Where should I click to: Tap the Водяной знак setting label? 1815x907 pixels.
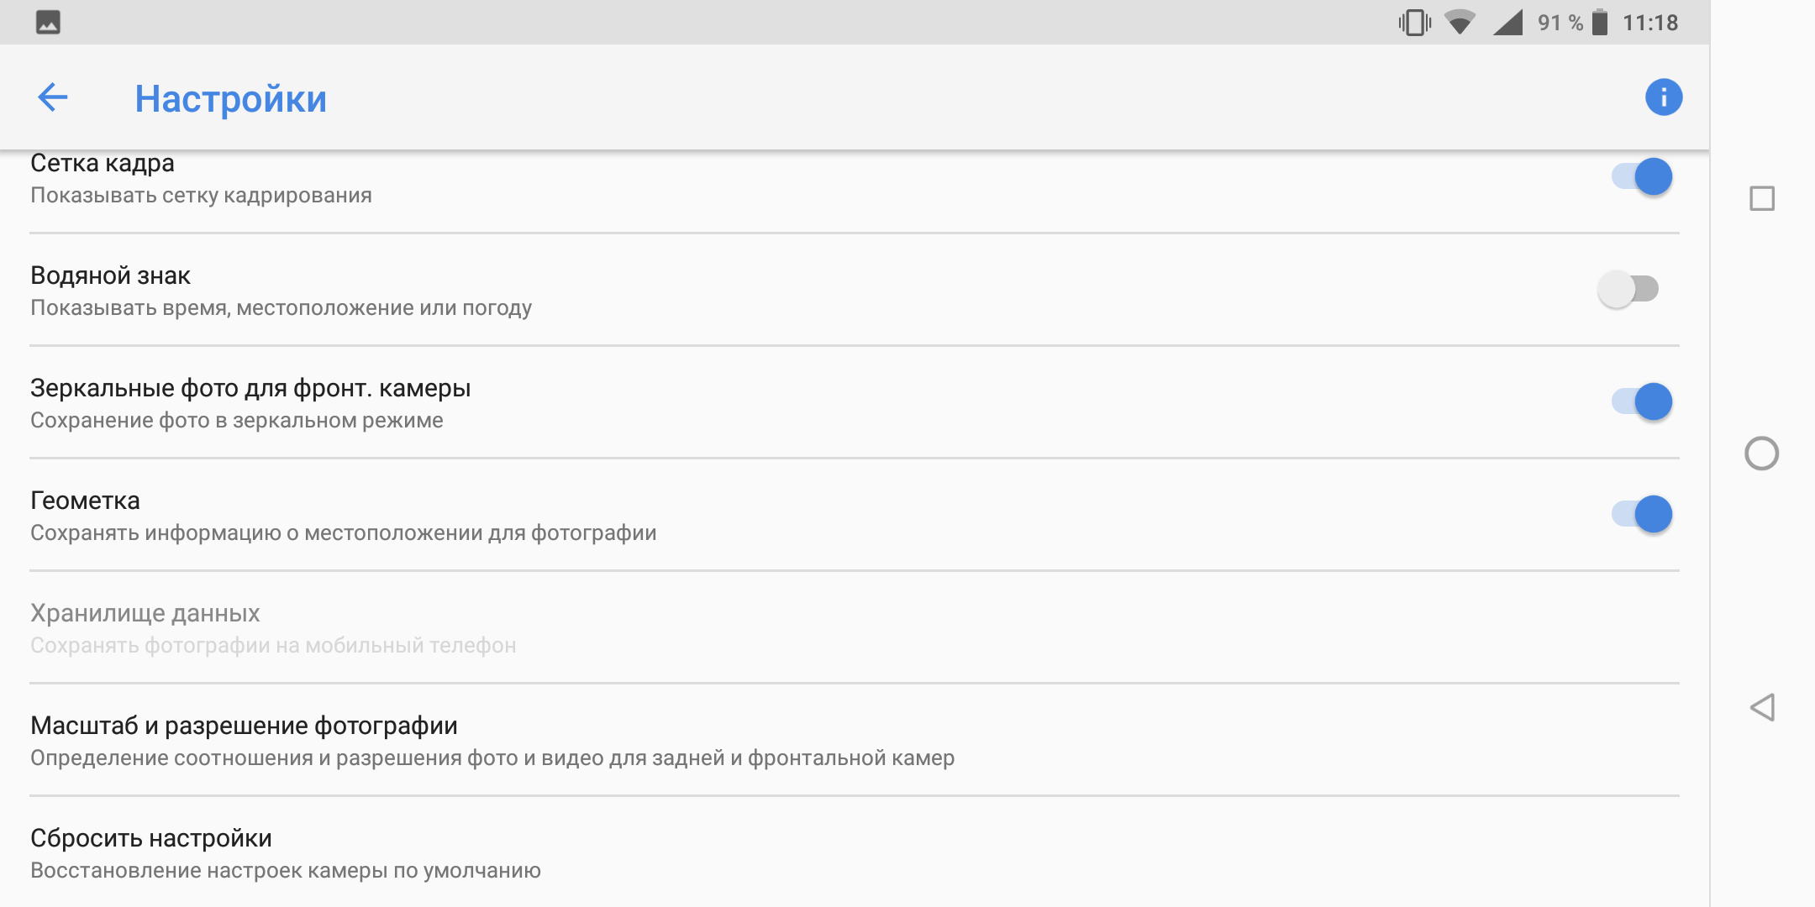click(110, 275)
